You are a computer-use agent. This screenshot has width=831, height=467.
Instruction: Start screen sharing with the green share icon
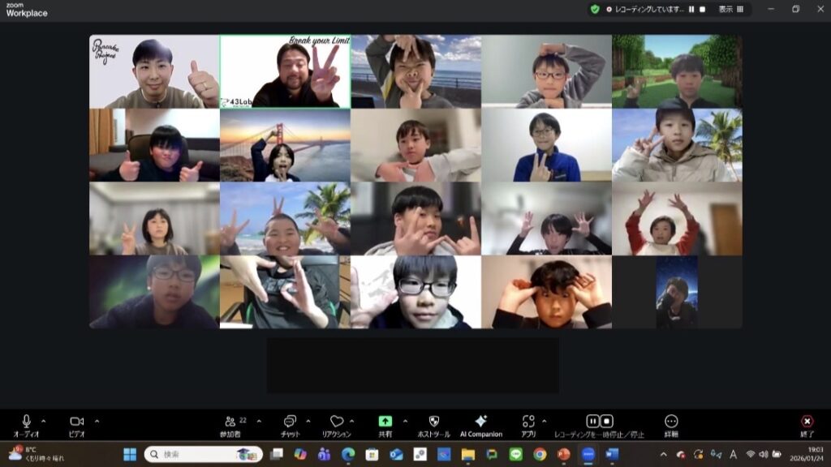point(385,421)
